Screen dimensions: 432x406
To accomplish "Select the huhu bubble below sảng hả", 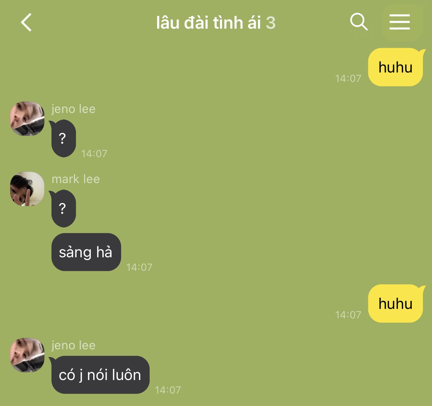I will pos(396,303).
